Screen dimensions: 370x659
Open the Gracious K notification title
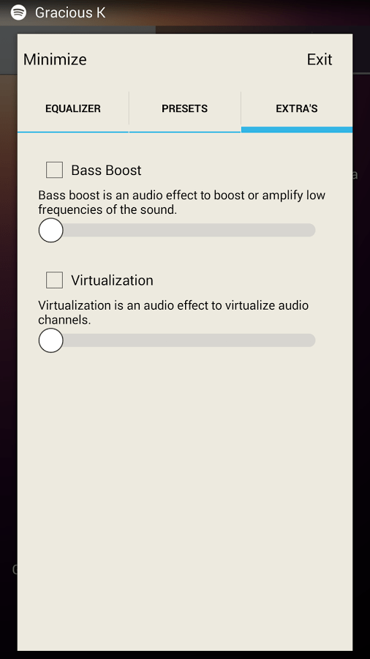[x=70, y=12]
